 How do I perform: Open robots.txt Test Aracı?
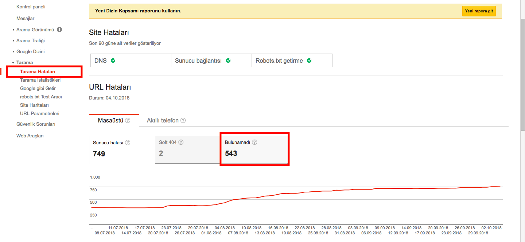click(x=41, y=97)
